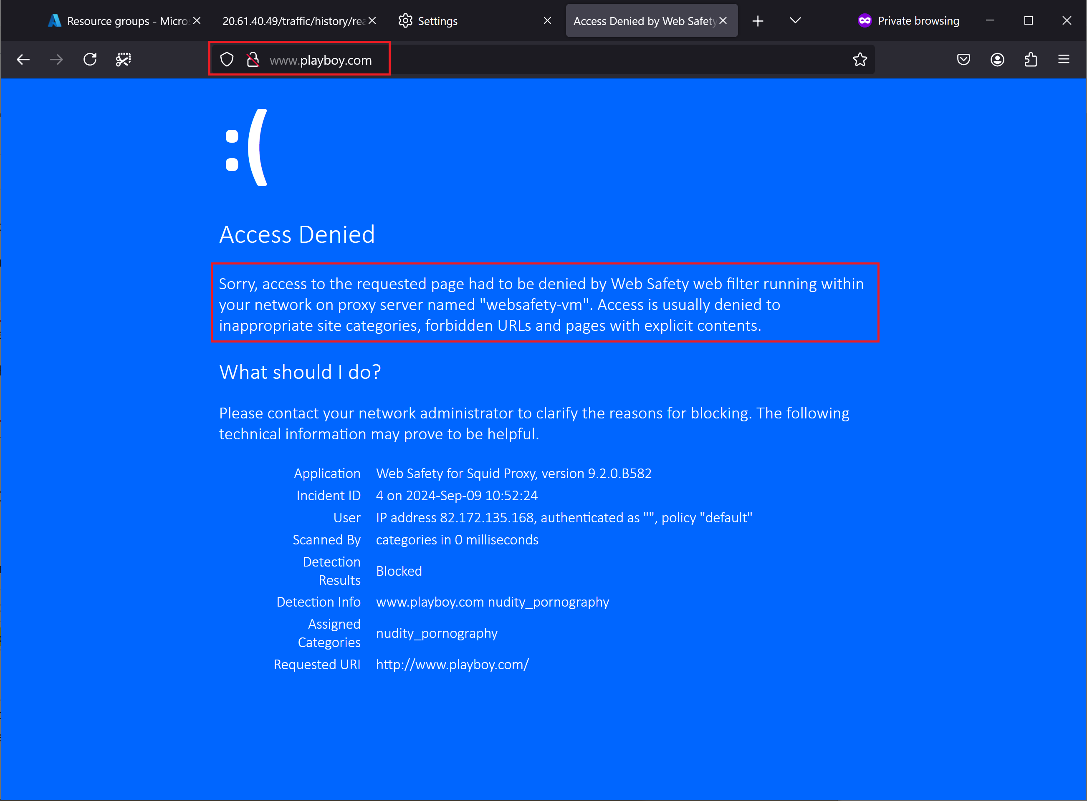Open the application hamburger menu
Screen dimensions: 1087x801
point(1064,60)
